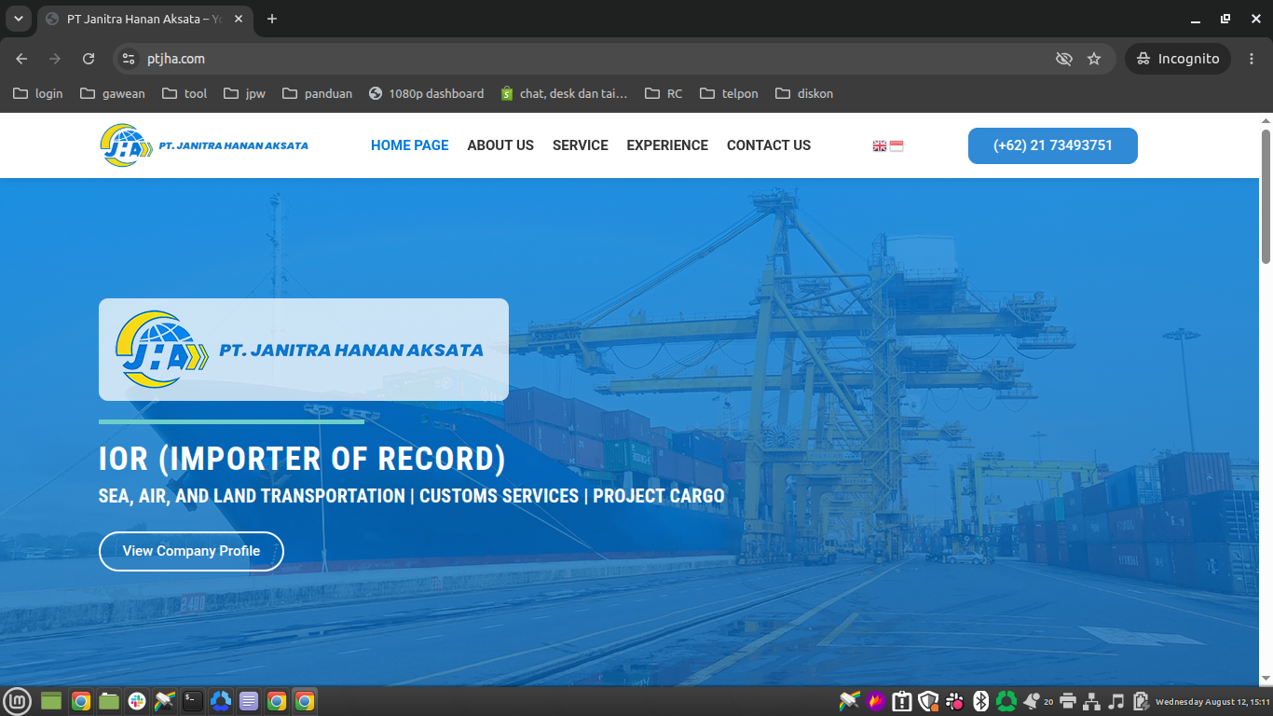Image resolution: width=1273 pixels, height=716 pixels.
Task: Open the jpw bookmarks folder
Action: coord(245,93)
